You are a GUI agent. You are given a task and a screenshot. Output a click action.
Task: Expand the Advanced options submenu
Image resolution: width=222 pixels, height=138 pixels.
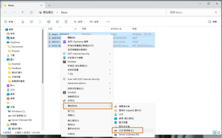pos(110,83)
